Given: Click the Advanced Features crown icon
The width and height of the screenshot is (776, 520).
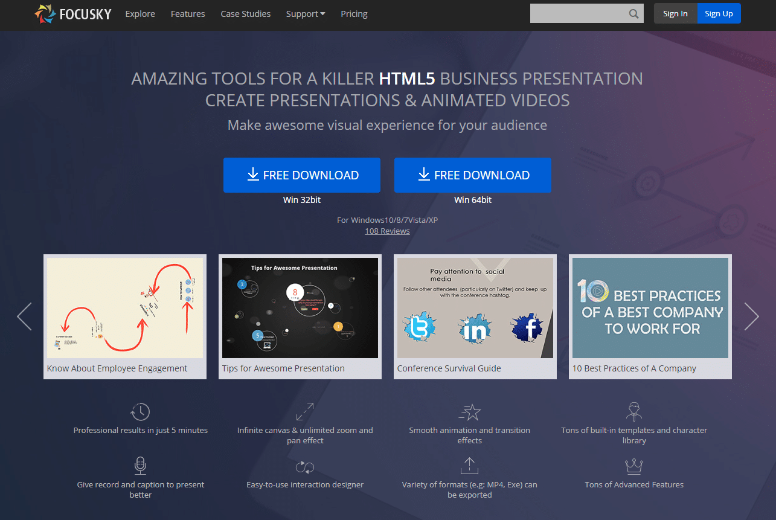Looking at the screenshot, I should click(634, 466).
